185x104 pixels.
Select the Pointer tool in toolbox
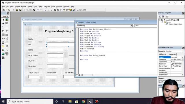(3, 20)
